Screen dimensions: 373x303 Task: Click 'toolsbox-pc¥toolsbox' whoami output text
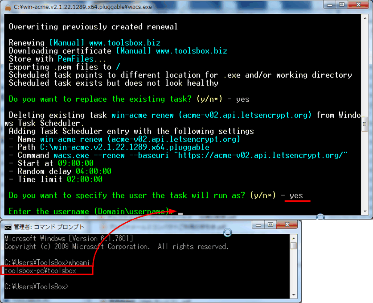pyautogui.click(x=40, y=270)
